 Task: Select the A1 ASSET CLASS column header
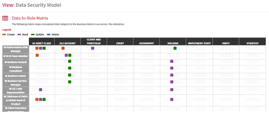[x=42, y=41]
